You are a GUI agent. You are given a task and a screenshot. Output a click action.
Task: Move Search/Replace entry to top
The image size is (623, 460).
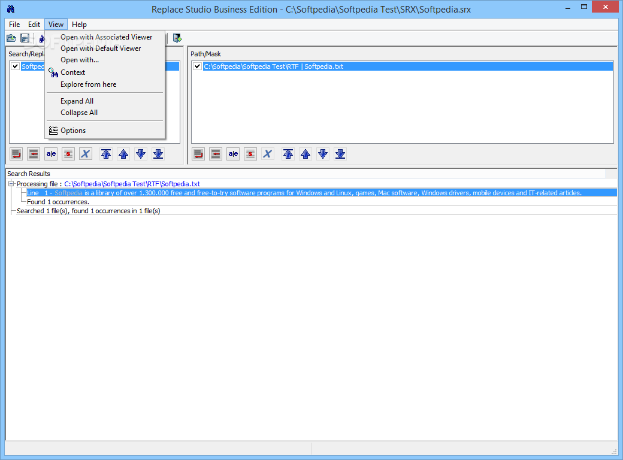[106, 154]
